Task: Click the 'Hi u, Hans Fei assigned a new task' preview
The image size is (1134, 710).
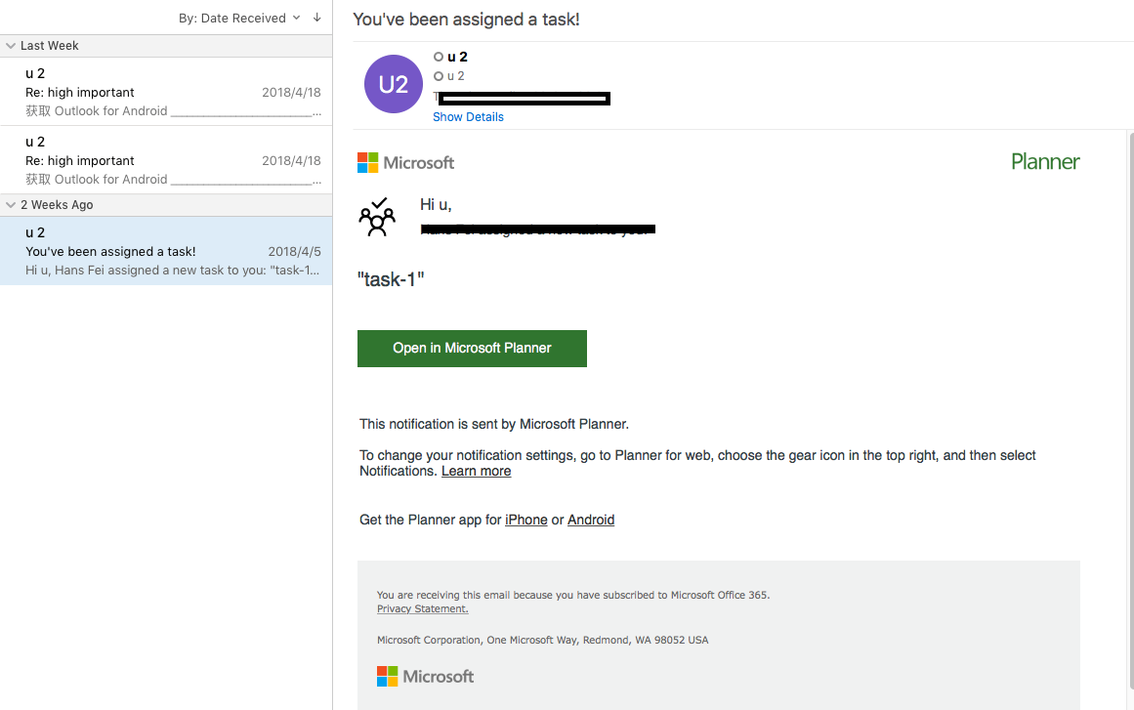Action: (x=172, y=271)
